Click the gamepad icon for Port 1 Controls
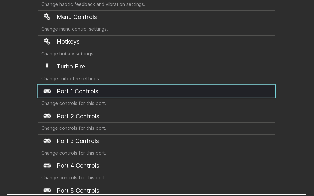This screenshot has width=314, height=196. (47, 91)
